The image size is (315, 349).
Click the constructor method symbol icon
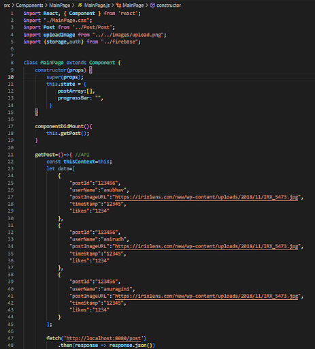pos(152,5)
